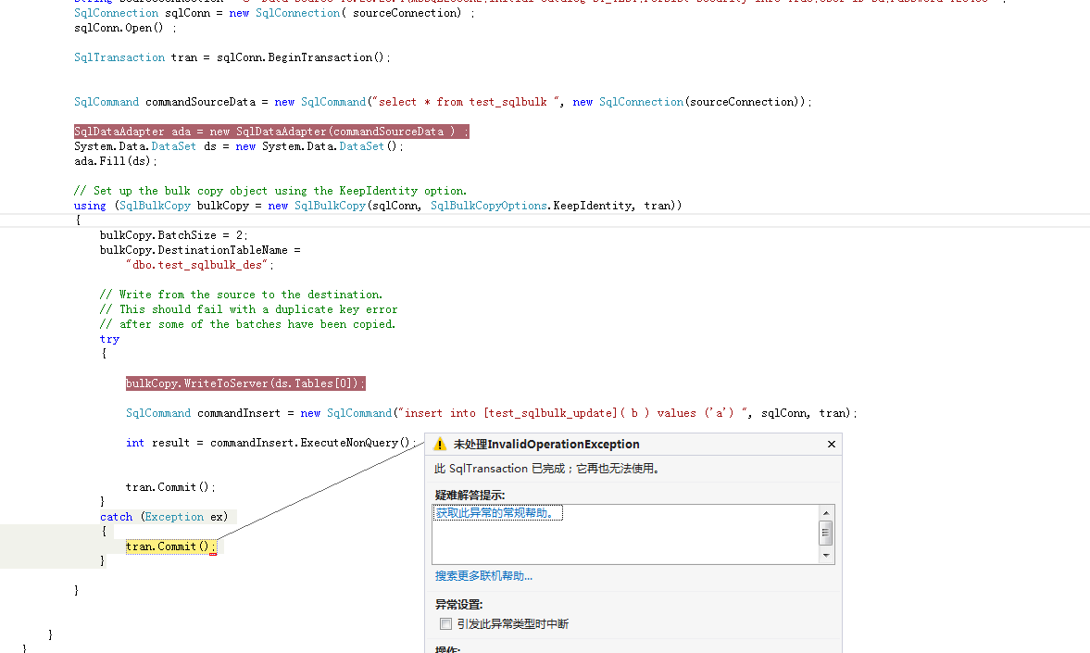Viewport: 1090px width, 653px height.
Task: Click the message 此 SqlTransaction 已完成
Action: click(x=547, y=469)
